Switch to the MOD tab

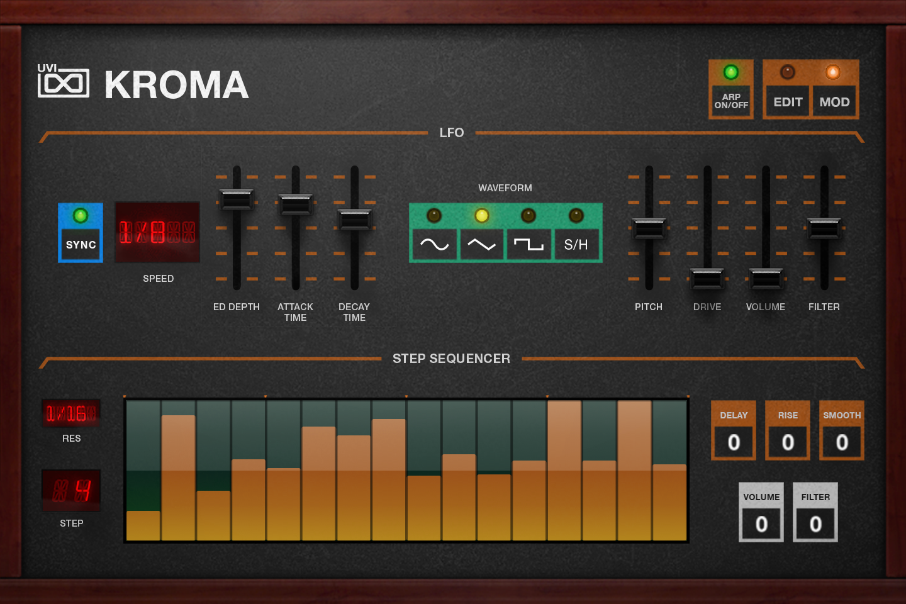(x=834, y=101)
